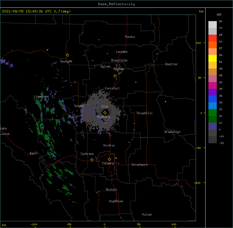Click the Strathmore label
Screen dimensions: 233x228
[139, 165]
